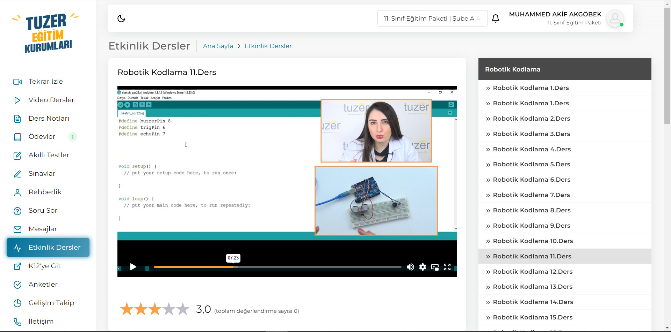Open Tekrar İzle in the sidebar
The height and width of the screenshot is (332, 671).
[45, 82]
